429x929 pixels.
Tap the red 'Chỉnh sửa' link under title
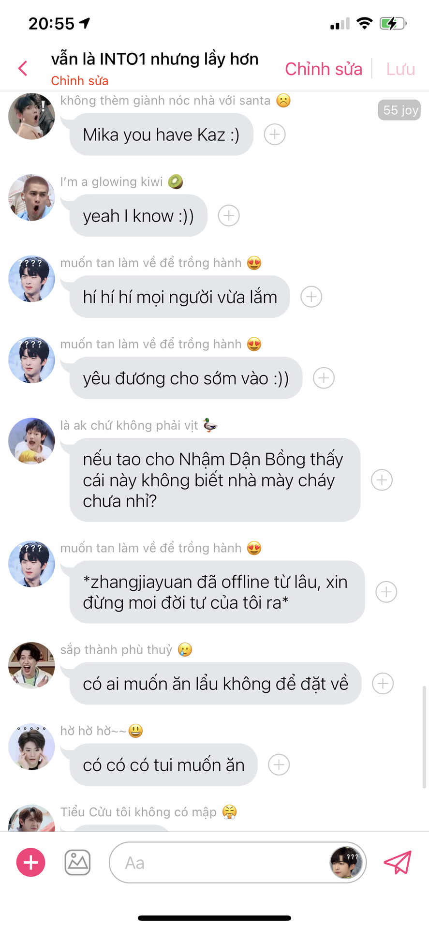(x=80, y=81)
